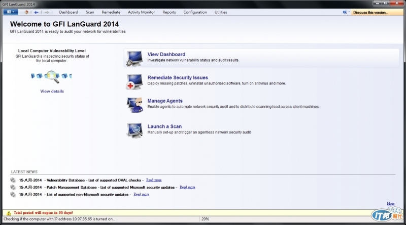Click the grey forward arrow
Image resolution: width=406 pixels, height=225 pixels.
coord(47,12)
